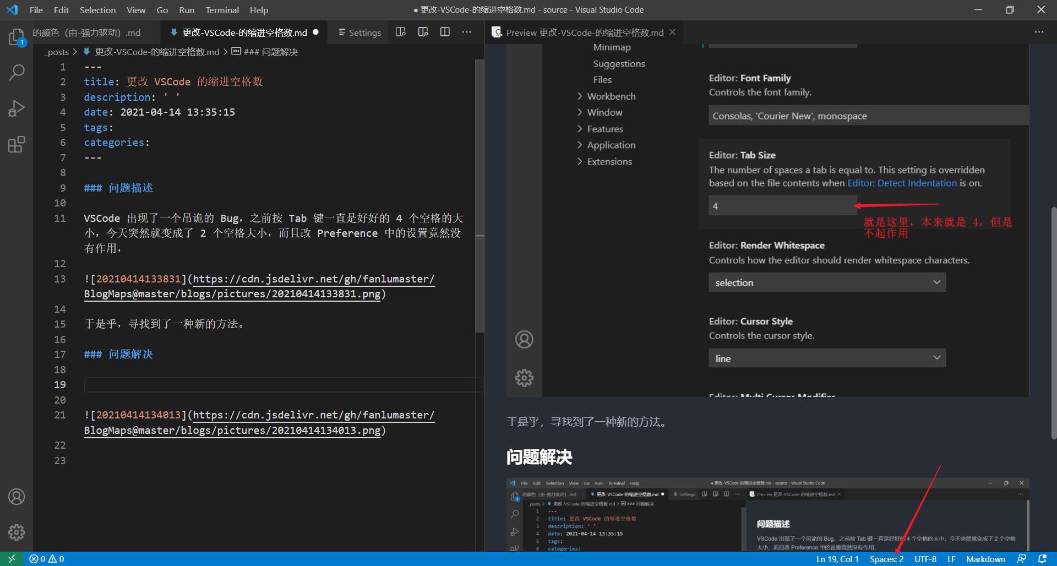The width and height of the screenshot is (1057, 566).
Task: Click the ### 问题解决 heading on editor line 17
Action: pyautogui.click(x=118, y=354)
